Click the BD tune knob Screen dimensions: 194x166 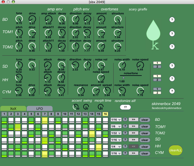click(x=19, y=19)
